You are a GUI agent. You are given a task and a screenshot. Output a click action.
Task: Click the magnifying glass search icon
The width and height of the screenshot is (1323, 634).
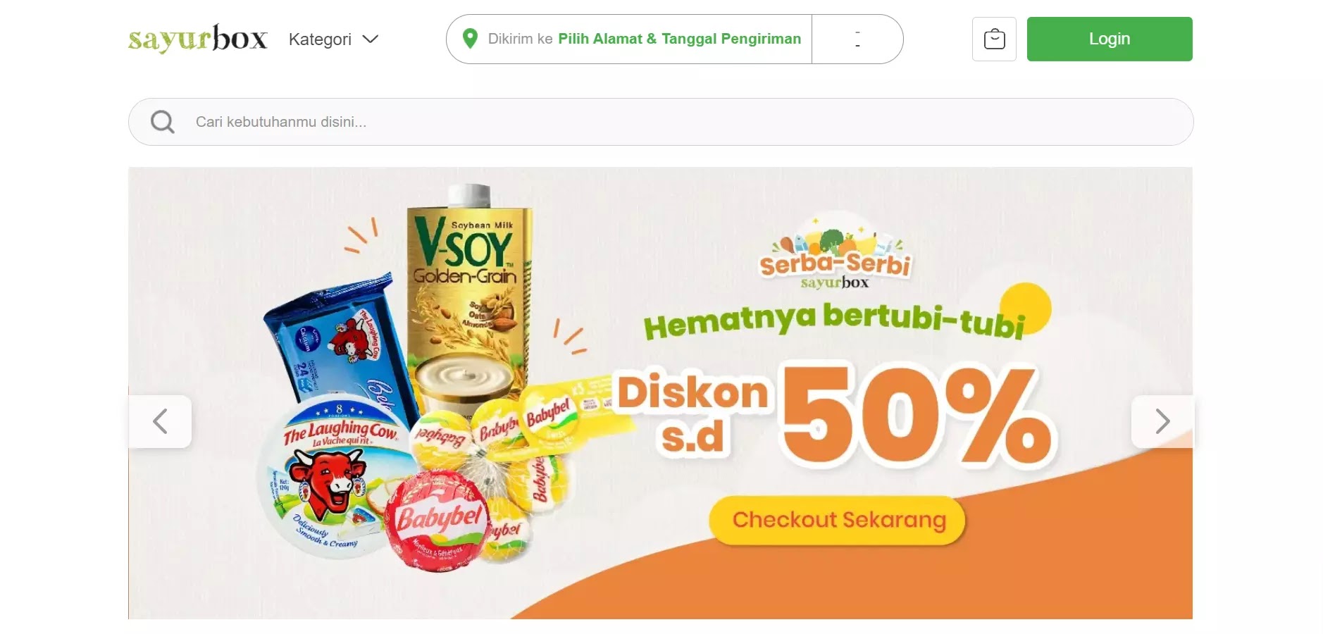[x=163, y=122]
